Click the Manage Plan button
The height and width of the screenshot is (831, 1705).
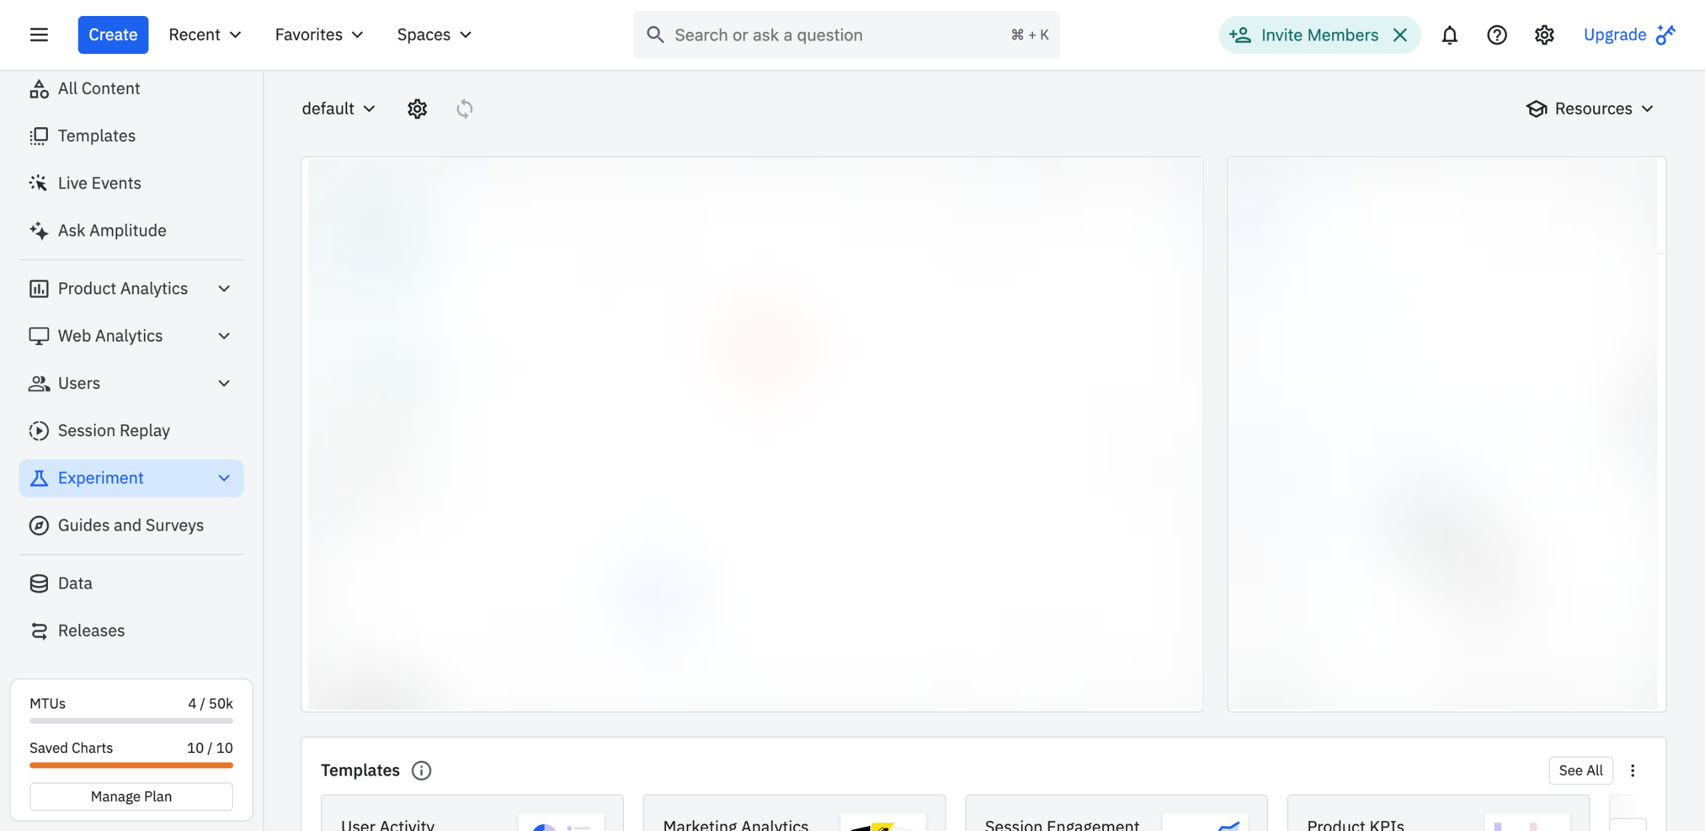click(x=131, y=796)
